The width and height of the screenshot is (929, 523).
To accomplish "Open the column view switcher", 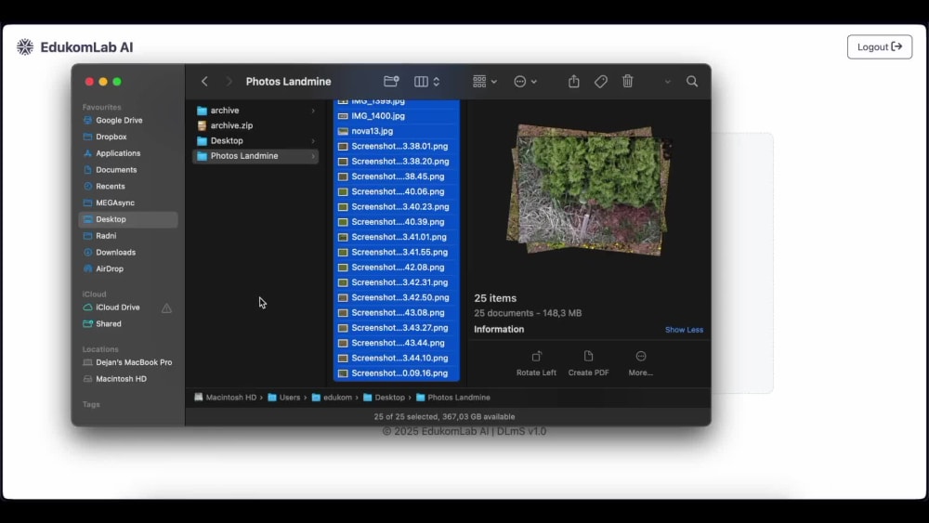I will 426,81.
